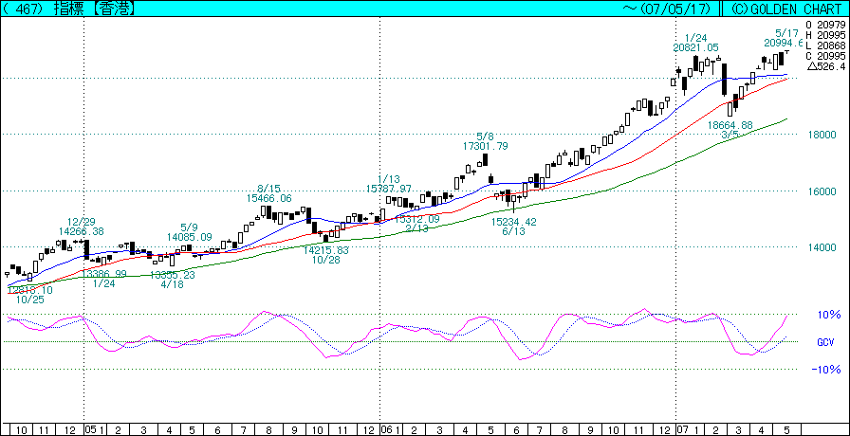Click the 18000 price axis label

pyautogui.click(x=821, y=136)
